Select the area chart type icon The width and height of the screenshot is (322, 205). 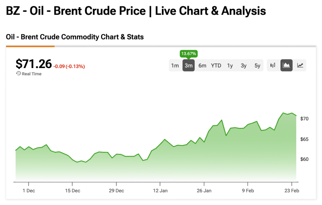point(286,66)
